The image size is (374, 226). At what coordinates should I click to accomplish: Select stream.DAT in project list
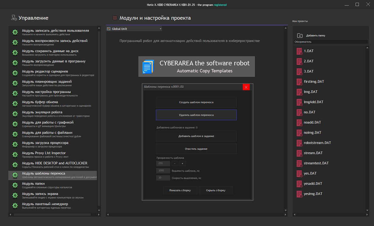[313, 153]
